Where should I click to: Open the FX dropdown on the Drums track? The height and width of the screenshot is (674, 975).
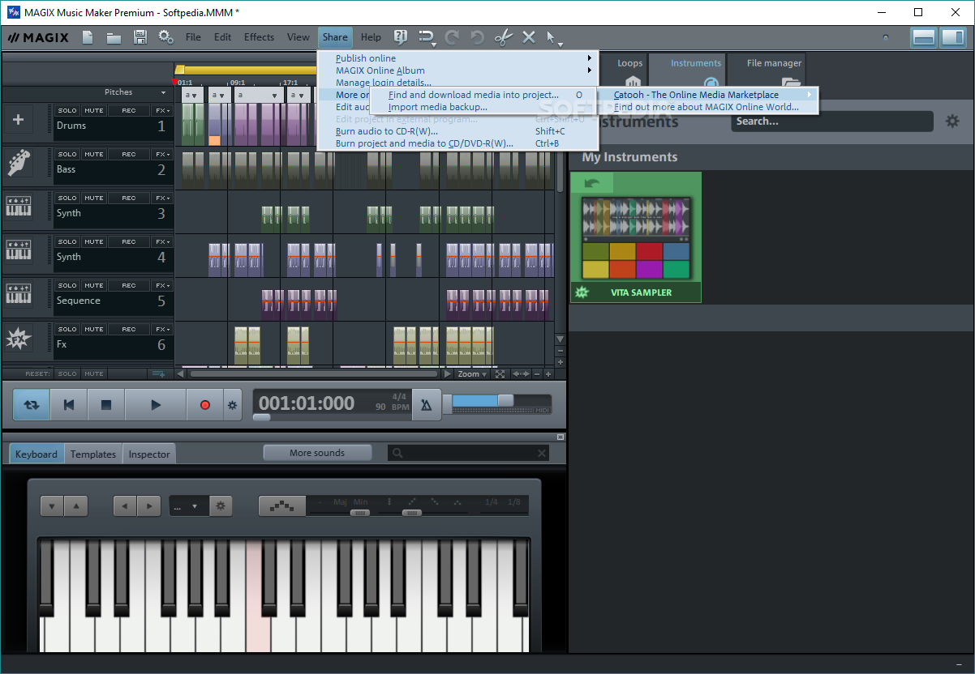coord(162,110)
